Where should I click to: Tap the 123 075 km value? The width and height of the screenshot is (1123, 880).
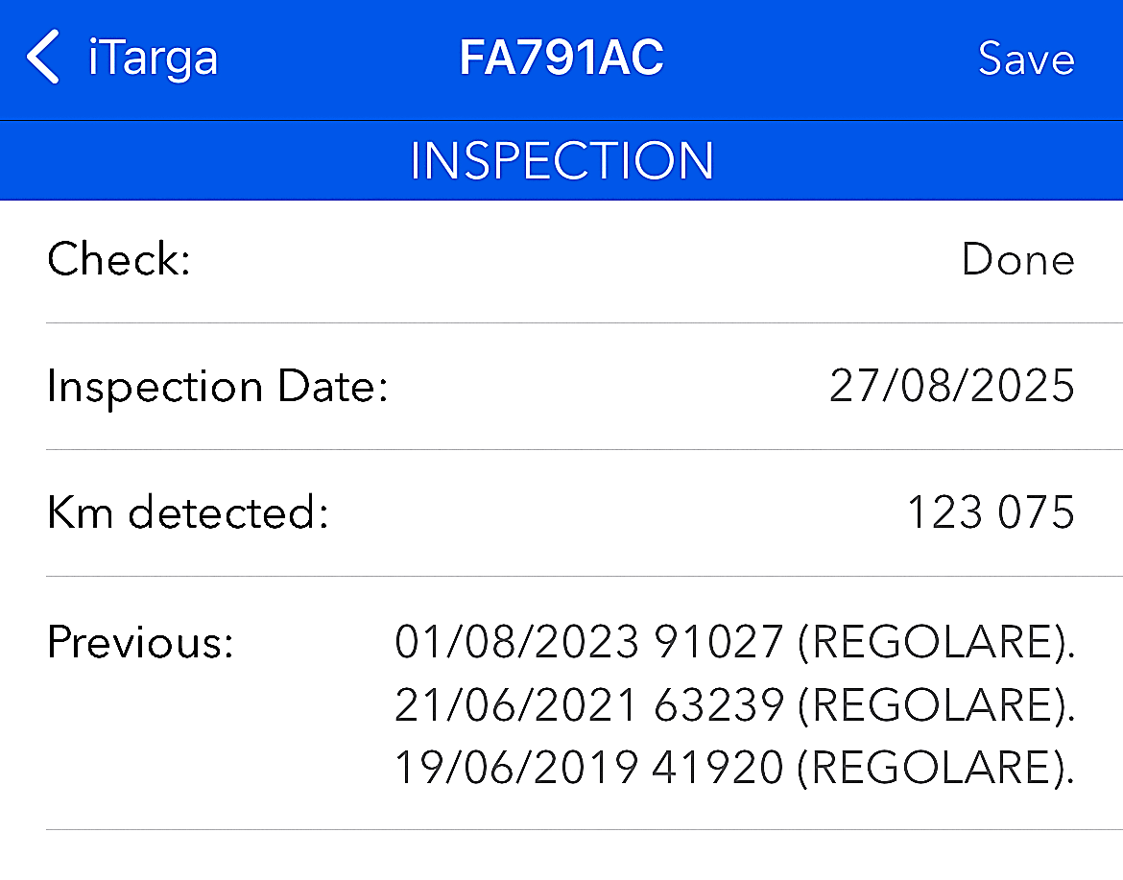pyautogui.click(x=990, y=513)
